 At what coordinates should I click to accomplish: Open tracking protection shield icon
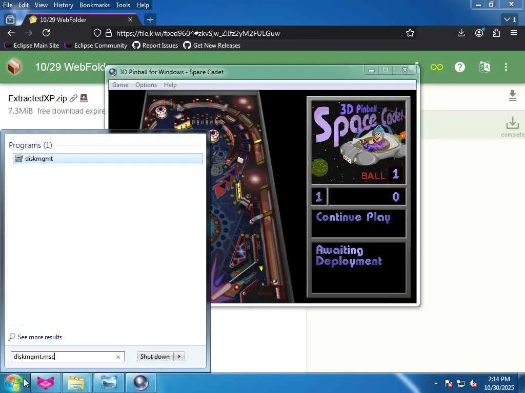[97, 33]
